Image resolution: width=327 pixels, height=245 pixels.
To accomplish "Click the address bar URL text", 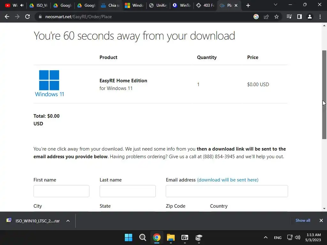I will (x=79, y=17).
